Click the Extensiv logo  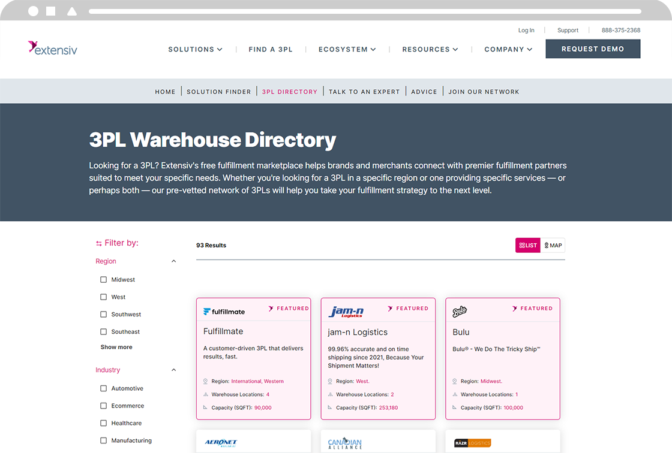pyautogui.click(x=53, y=49)
